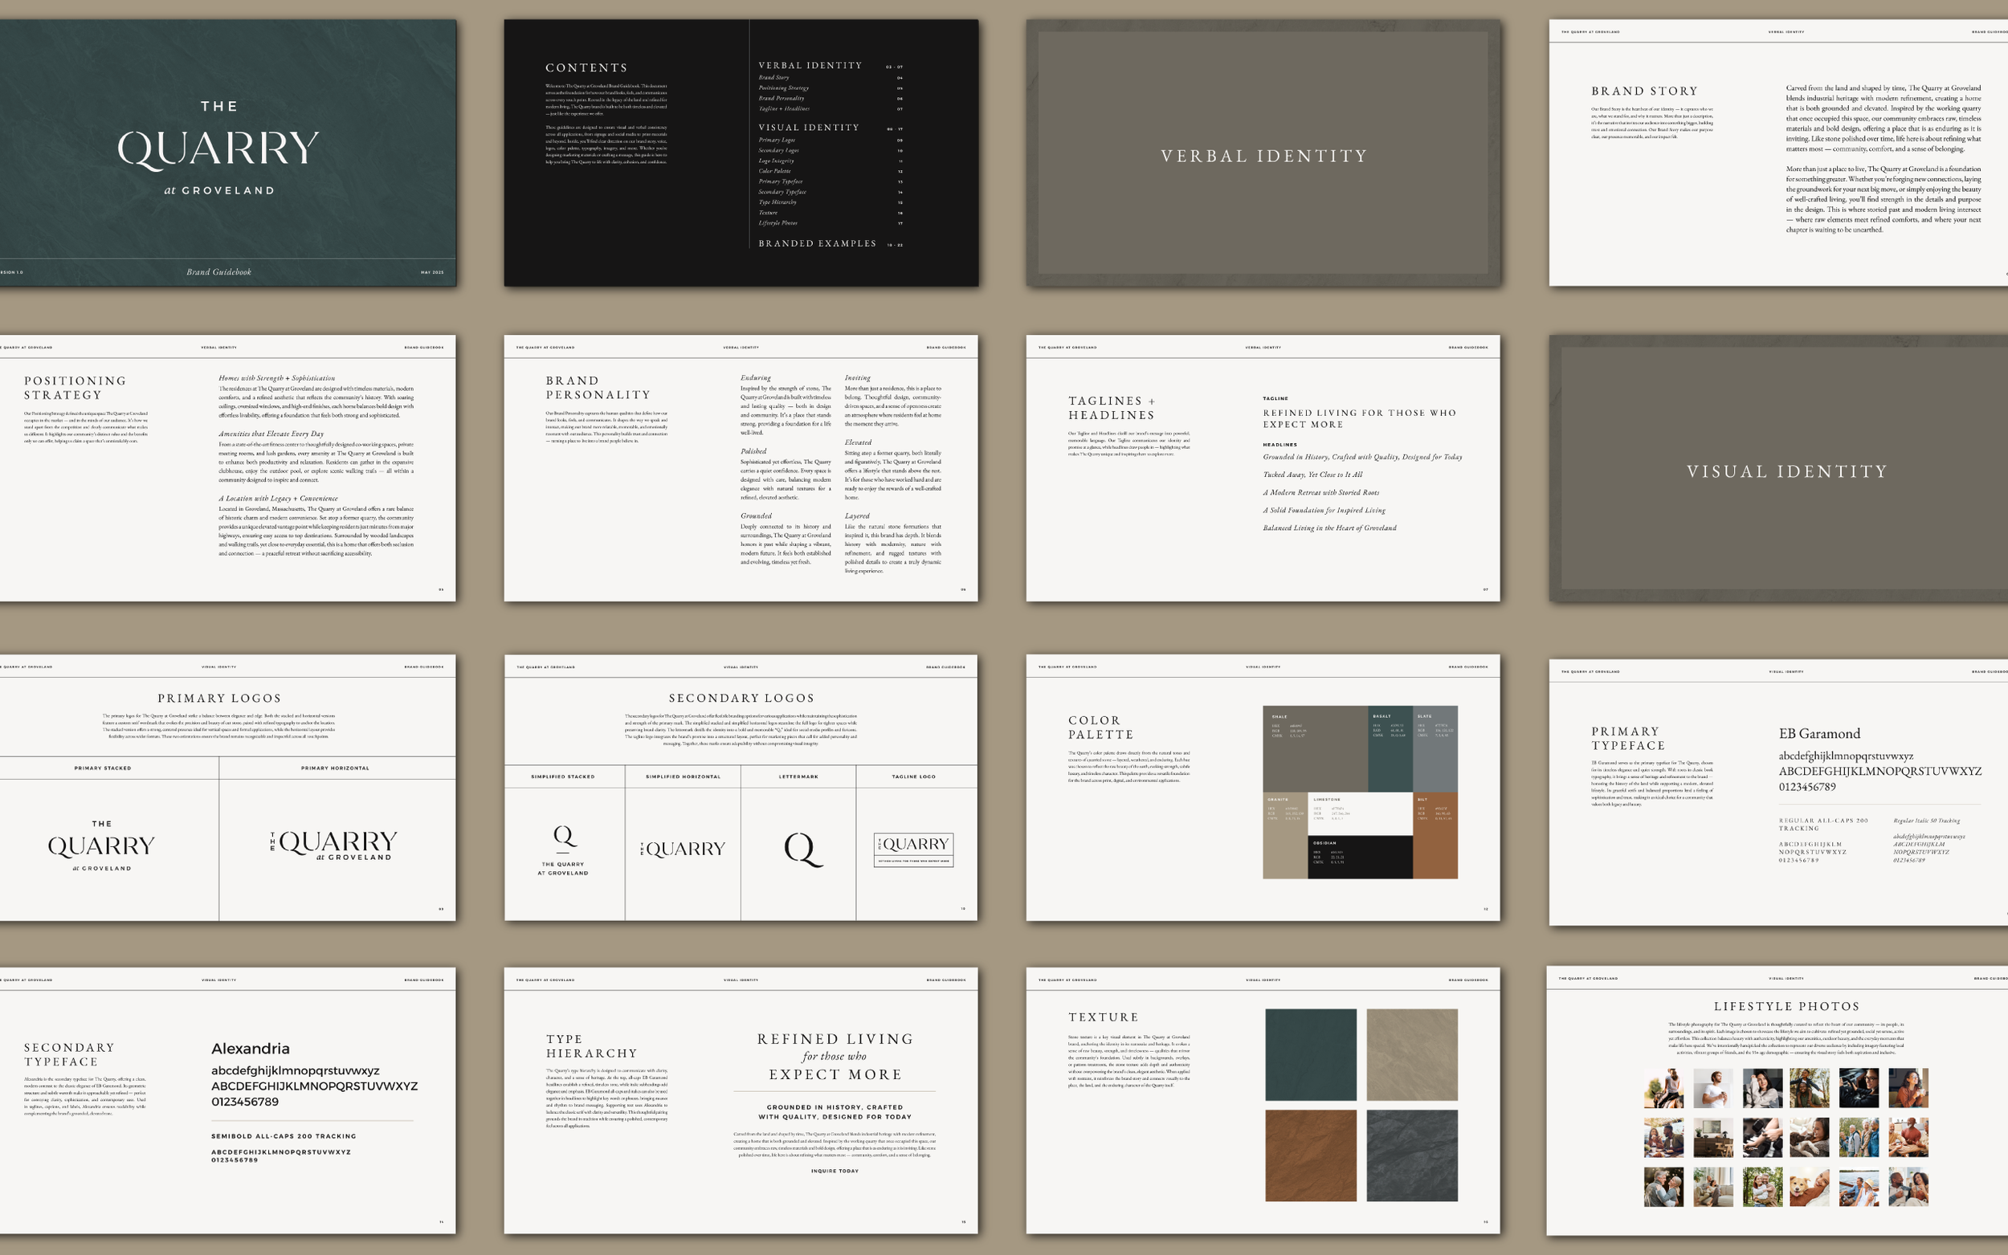Open the sideboard interior lifestyle photo

point(1713,1138)
